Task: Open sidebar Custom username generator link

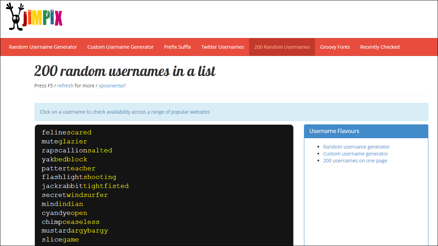Action: tap(355, 154)
